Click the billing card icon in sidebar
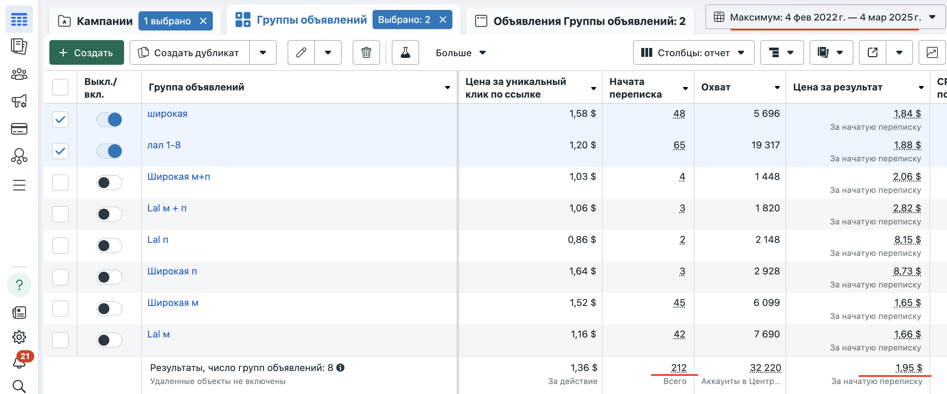 (x=19, y=129)
